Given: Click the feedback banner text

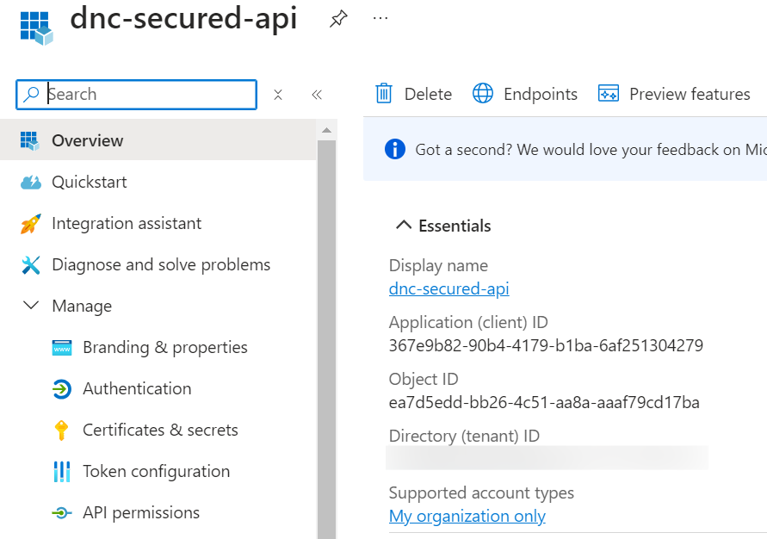Looking at the screenshot, I should pyautogui.click(x=591, y=149).
